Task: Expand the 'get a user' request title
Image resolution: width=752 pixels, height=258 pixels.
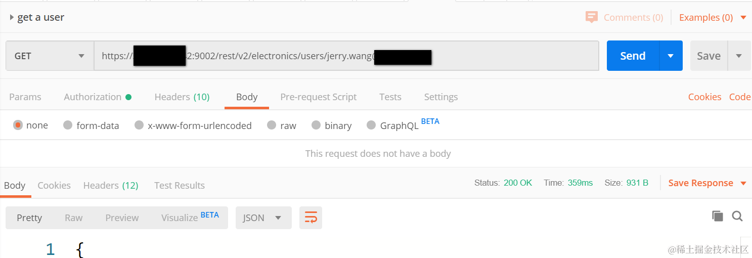Action: (12, 17)
